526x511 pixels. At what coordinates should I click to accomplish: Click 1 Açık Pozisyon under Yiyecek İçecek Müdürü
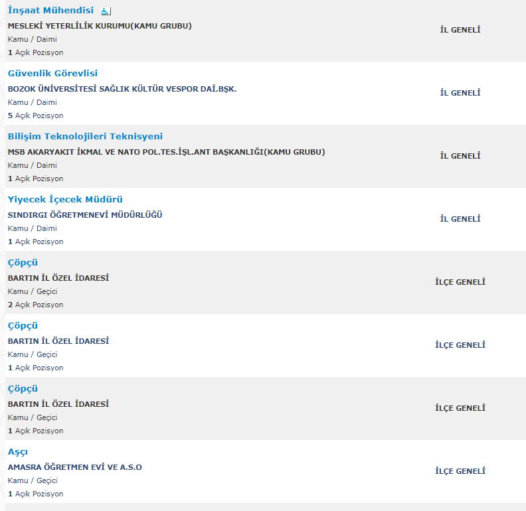pyautogui.click(x=36, y=242)
